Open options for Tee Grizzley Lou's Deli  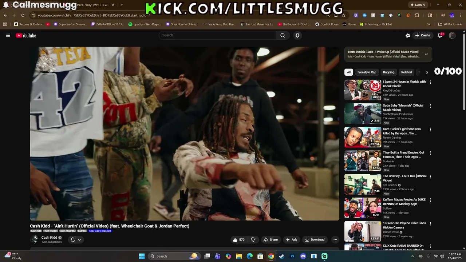[430, 176]
